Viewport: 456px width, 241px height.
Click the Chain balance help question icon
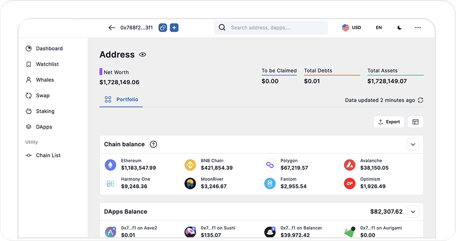[x=153, y=144]
